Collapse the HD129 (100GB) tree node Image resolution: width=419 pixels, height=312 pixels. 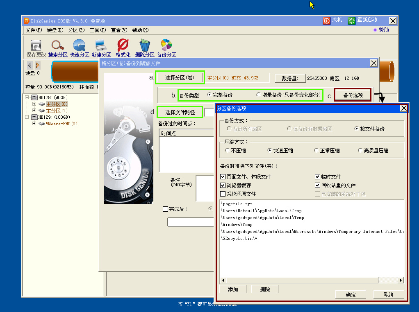(27, 117)
